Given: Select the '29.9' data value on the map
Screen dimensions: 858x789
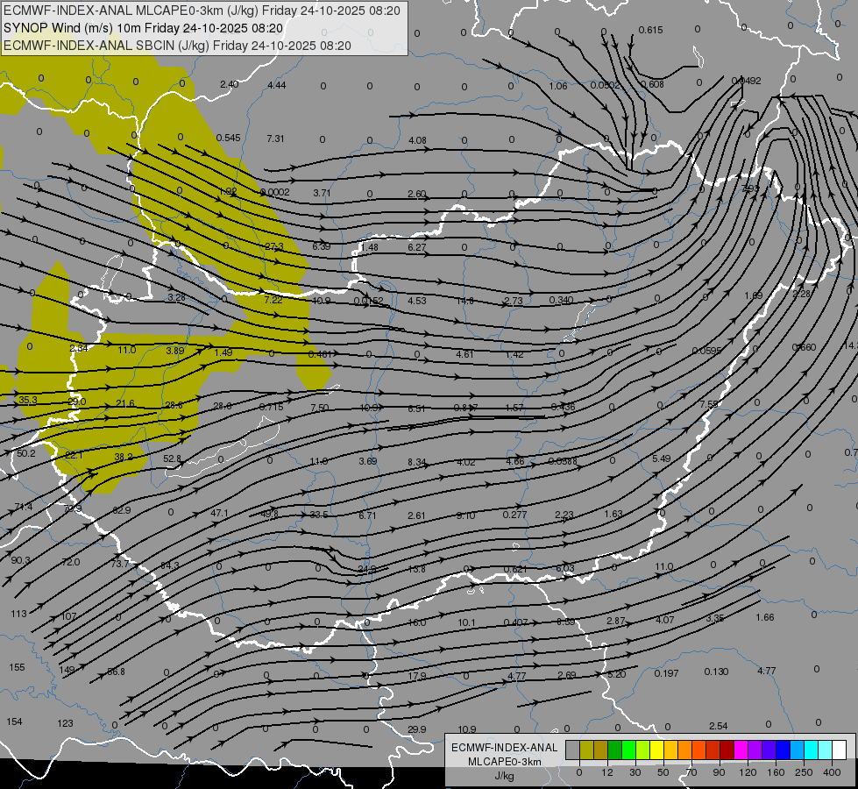Looking at the screenshot, I should (417, 729).
